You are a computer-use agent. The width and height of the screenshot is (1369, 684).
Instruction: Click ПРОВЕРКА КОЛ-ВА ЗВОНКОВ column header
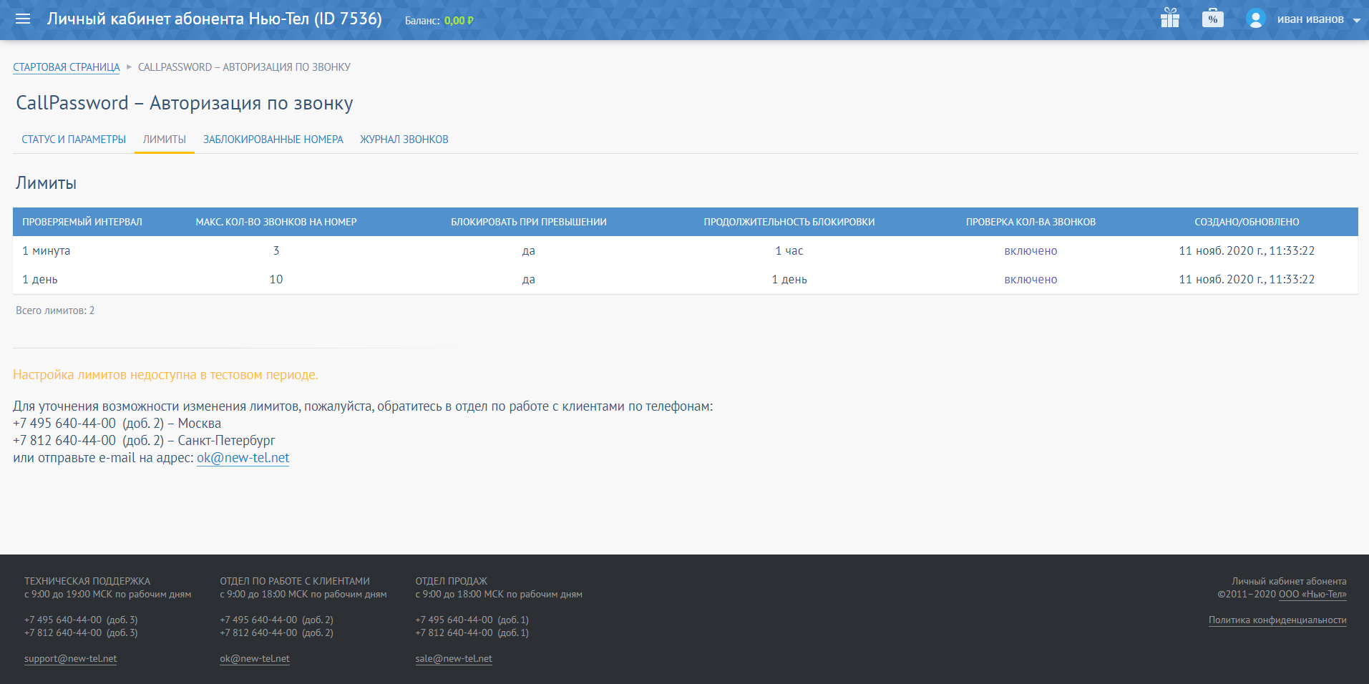[1031, 222]
